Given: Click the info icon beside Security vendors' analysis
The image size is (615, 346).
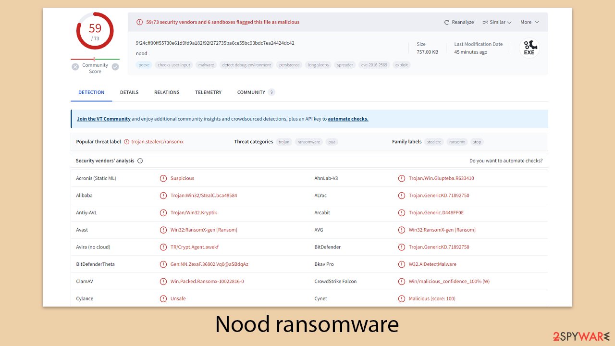Looking at the screenshot, I should (139, 161).
